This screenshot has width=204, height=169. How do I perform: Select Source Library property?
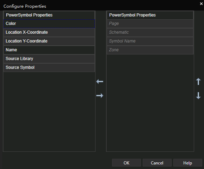[x=49, y=59]
